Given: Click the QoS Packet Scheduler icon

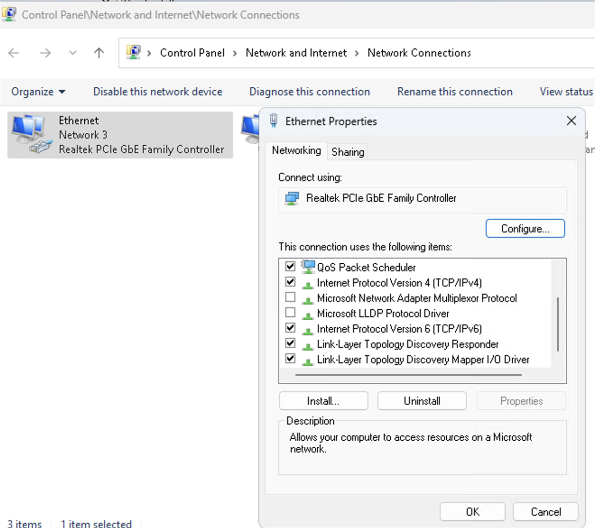Looking at the screenshot, I should click(308, 267).
